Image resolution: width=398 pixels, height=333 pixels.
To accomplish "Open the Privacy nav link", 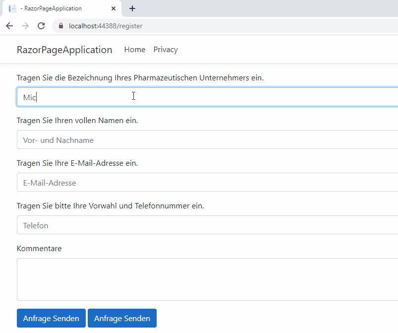I will [x=166, y=50].
